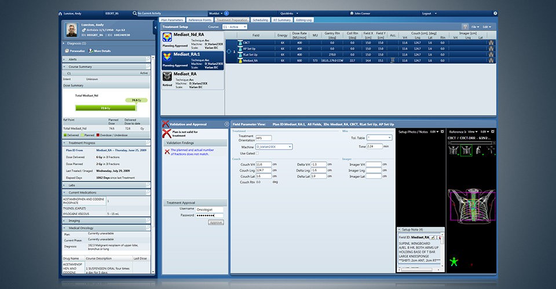Open the File menu in Treatment Setup

475,27
